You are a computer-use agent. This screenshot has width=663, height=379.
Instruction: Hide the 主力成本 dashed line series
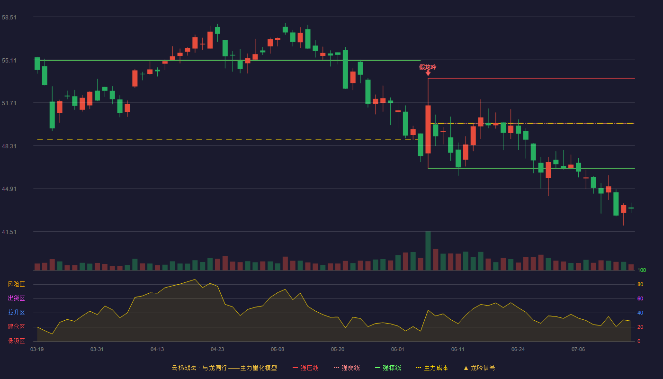click(432, 368)
